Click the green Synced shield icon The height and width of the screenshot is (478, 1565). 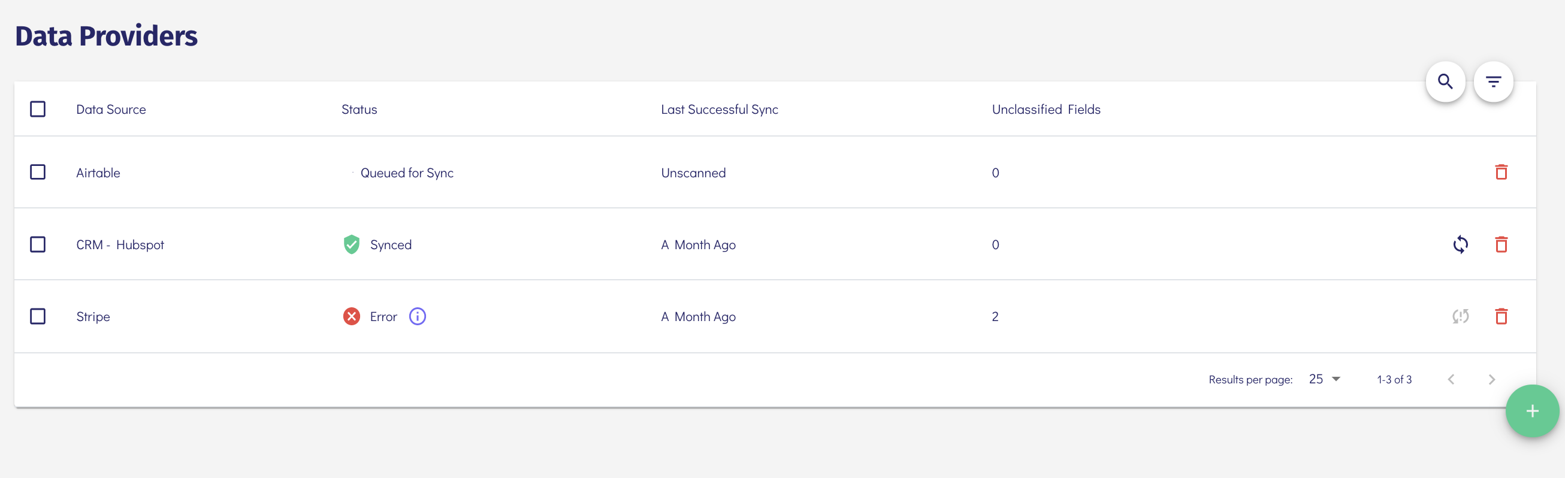(351, 244)
